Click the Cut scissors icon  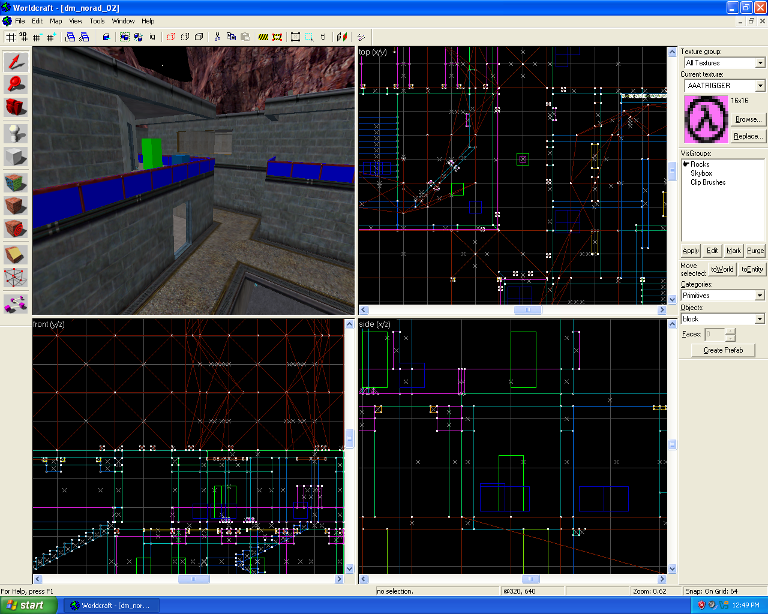coord(217,37)
